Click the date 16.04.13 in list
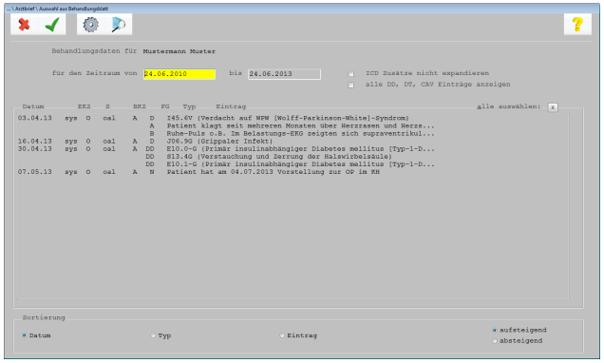 coord(35,141)
